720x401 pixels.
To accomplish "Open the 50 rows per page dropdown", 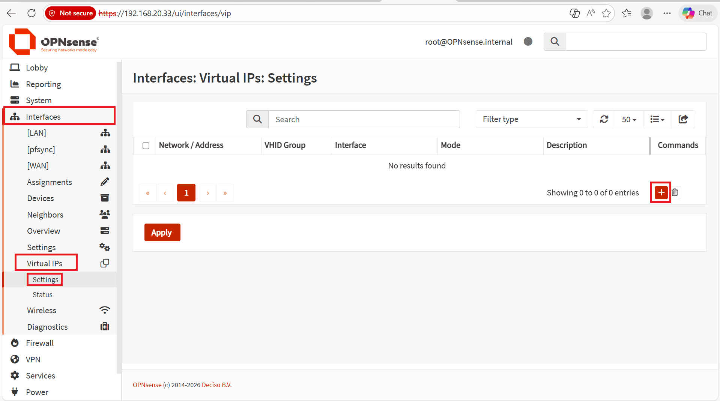I will click(x=629, y=119).
